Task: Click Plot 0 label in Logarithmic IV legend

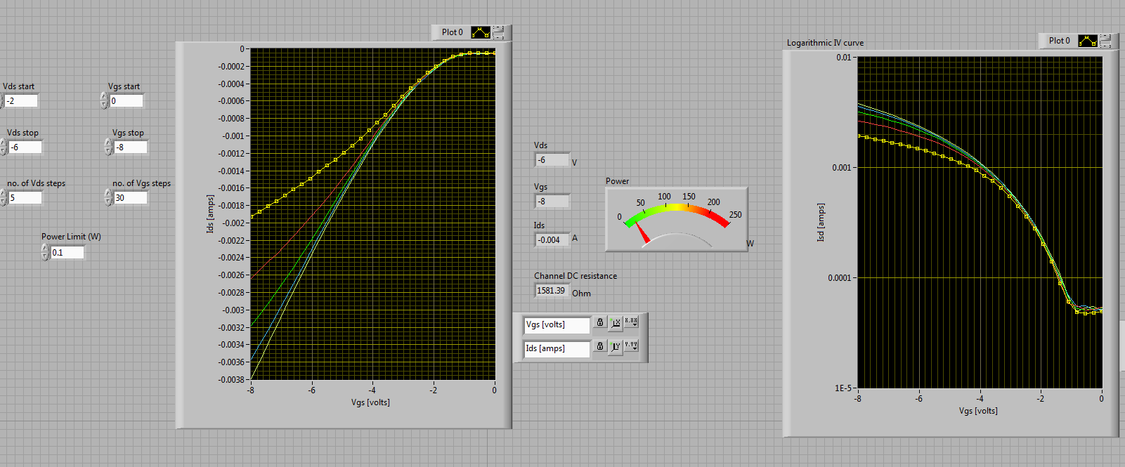Action: (1059, 41)
